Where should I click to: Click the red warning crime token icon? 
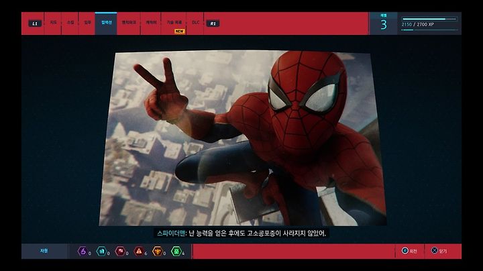tap(139, 252)
